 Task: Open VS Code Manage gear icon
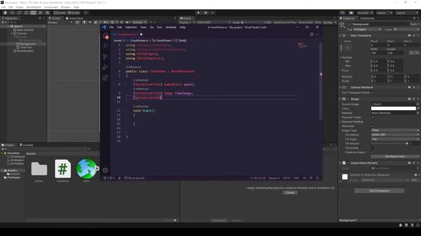click(x=105, y=170)
